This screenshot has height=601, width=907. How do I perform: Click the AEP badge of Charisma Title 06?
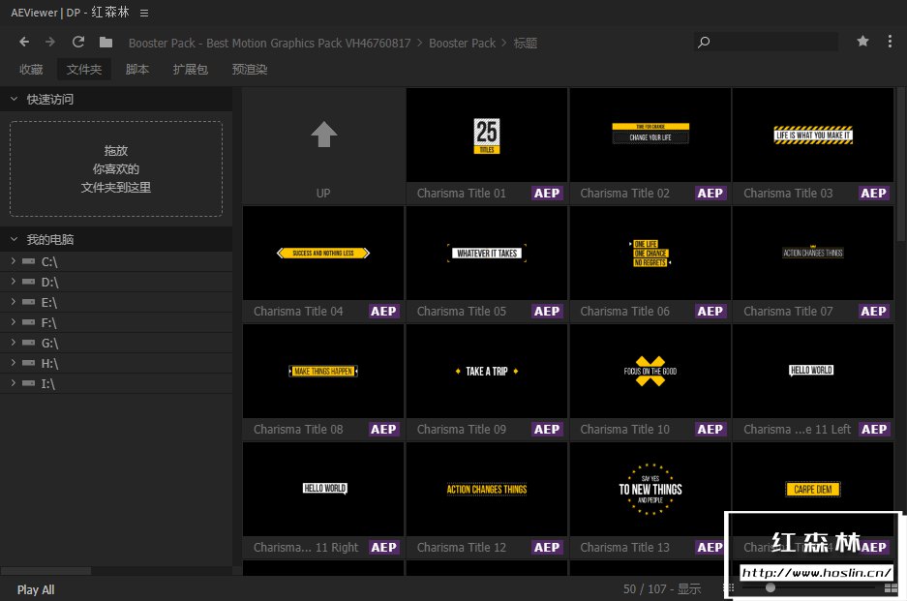tap(710, 312)
